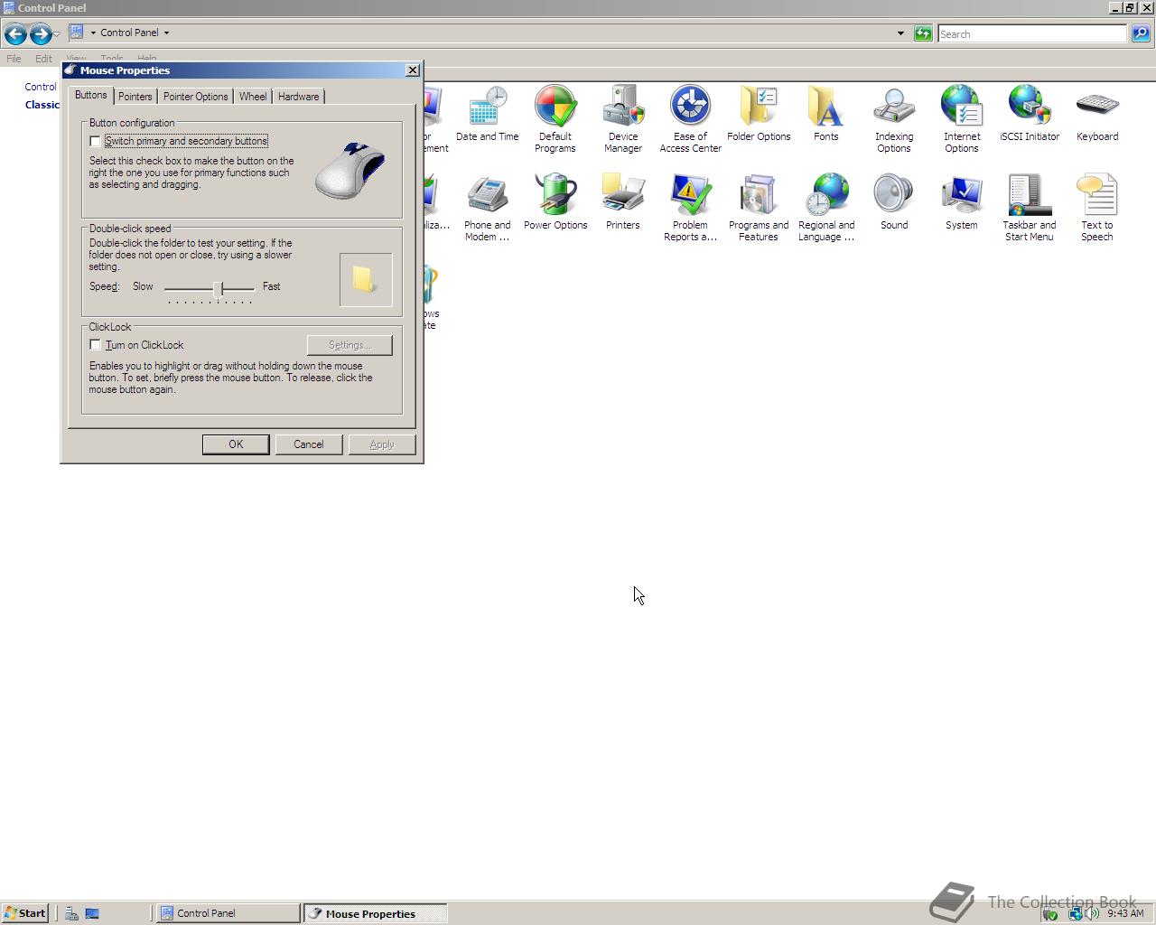Open System properties

click(x=962, y=202)
